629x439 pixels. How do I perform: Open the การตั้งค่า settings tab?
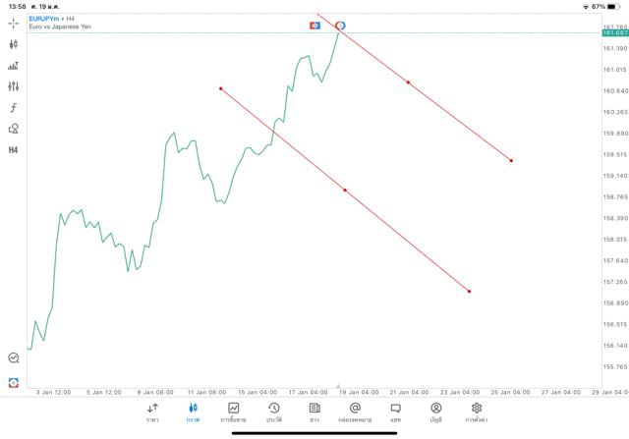(x=477, y=412)
